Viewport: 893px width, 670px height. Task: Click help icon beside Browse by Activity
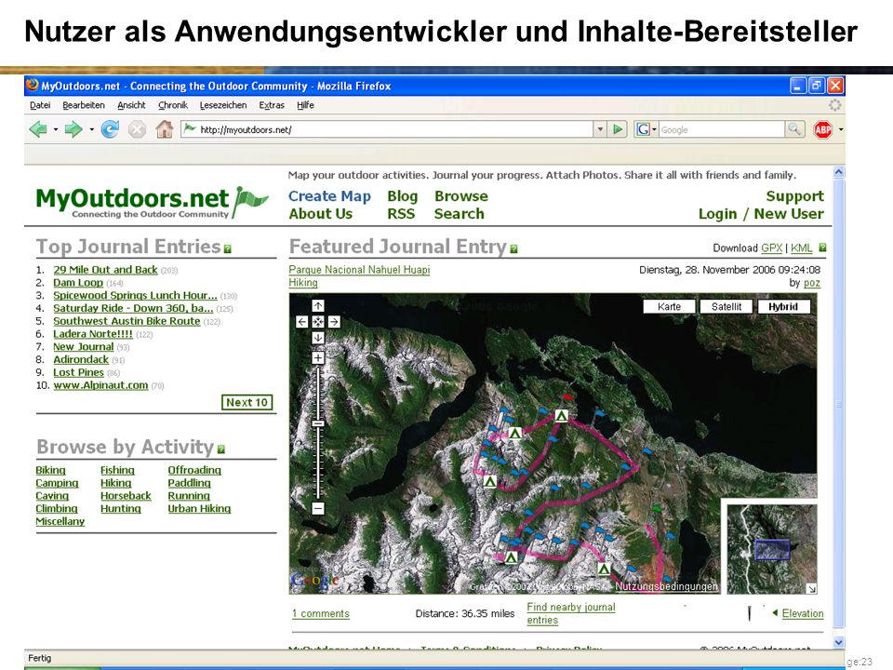221,449
